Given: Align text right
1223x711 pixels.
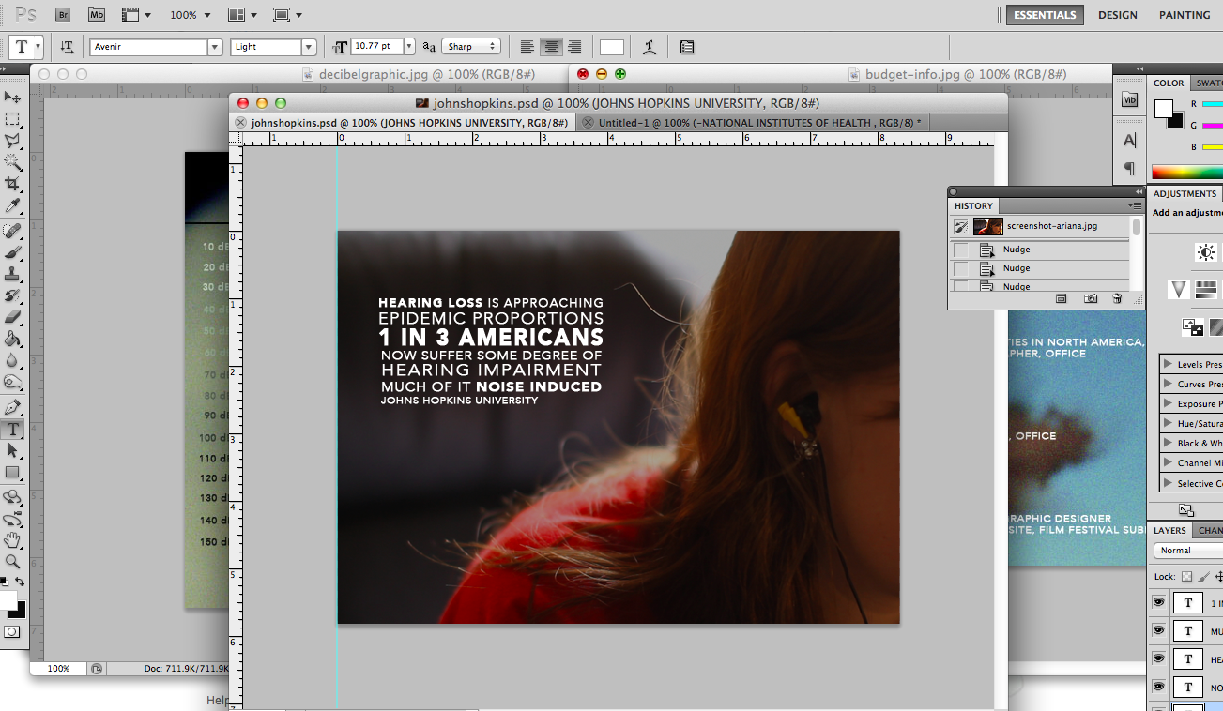Looking at the screenshot, I should pyautogui.click(x=573, y=47).
